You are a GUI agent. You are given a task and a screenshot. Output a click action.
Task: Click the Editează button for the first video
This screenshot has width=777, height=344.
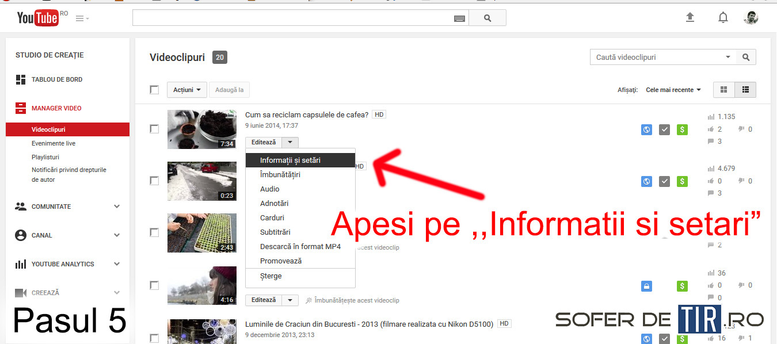(264, 142)
